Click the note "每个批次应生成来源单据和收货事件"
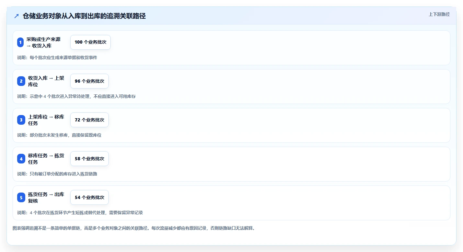Screen dimensions: 463x252 pyautogui.click(x=57, y=58)
